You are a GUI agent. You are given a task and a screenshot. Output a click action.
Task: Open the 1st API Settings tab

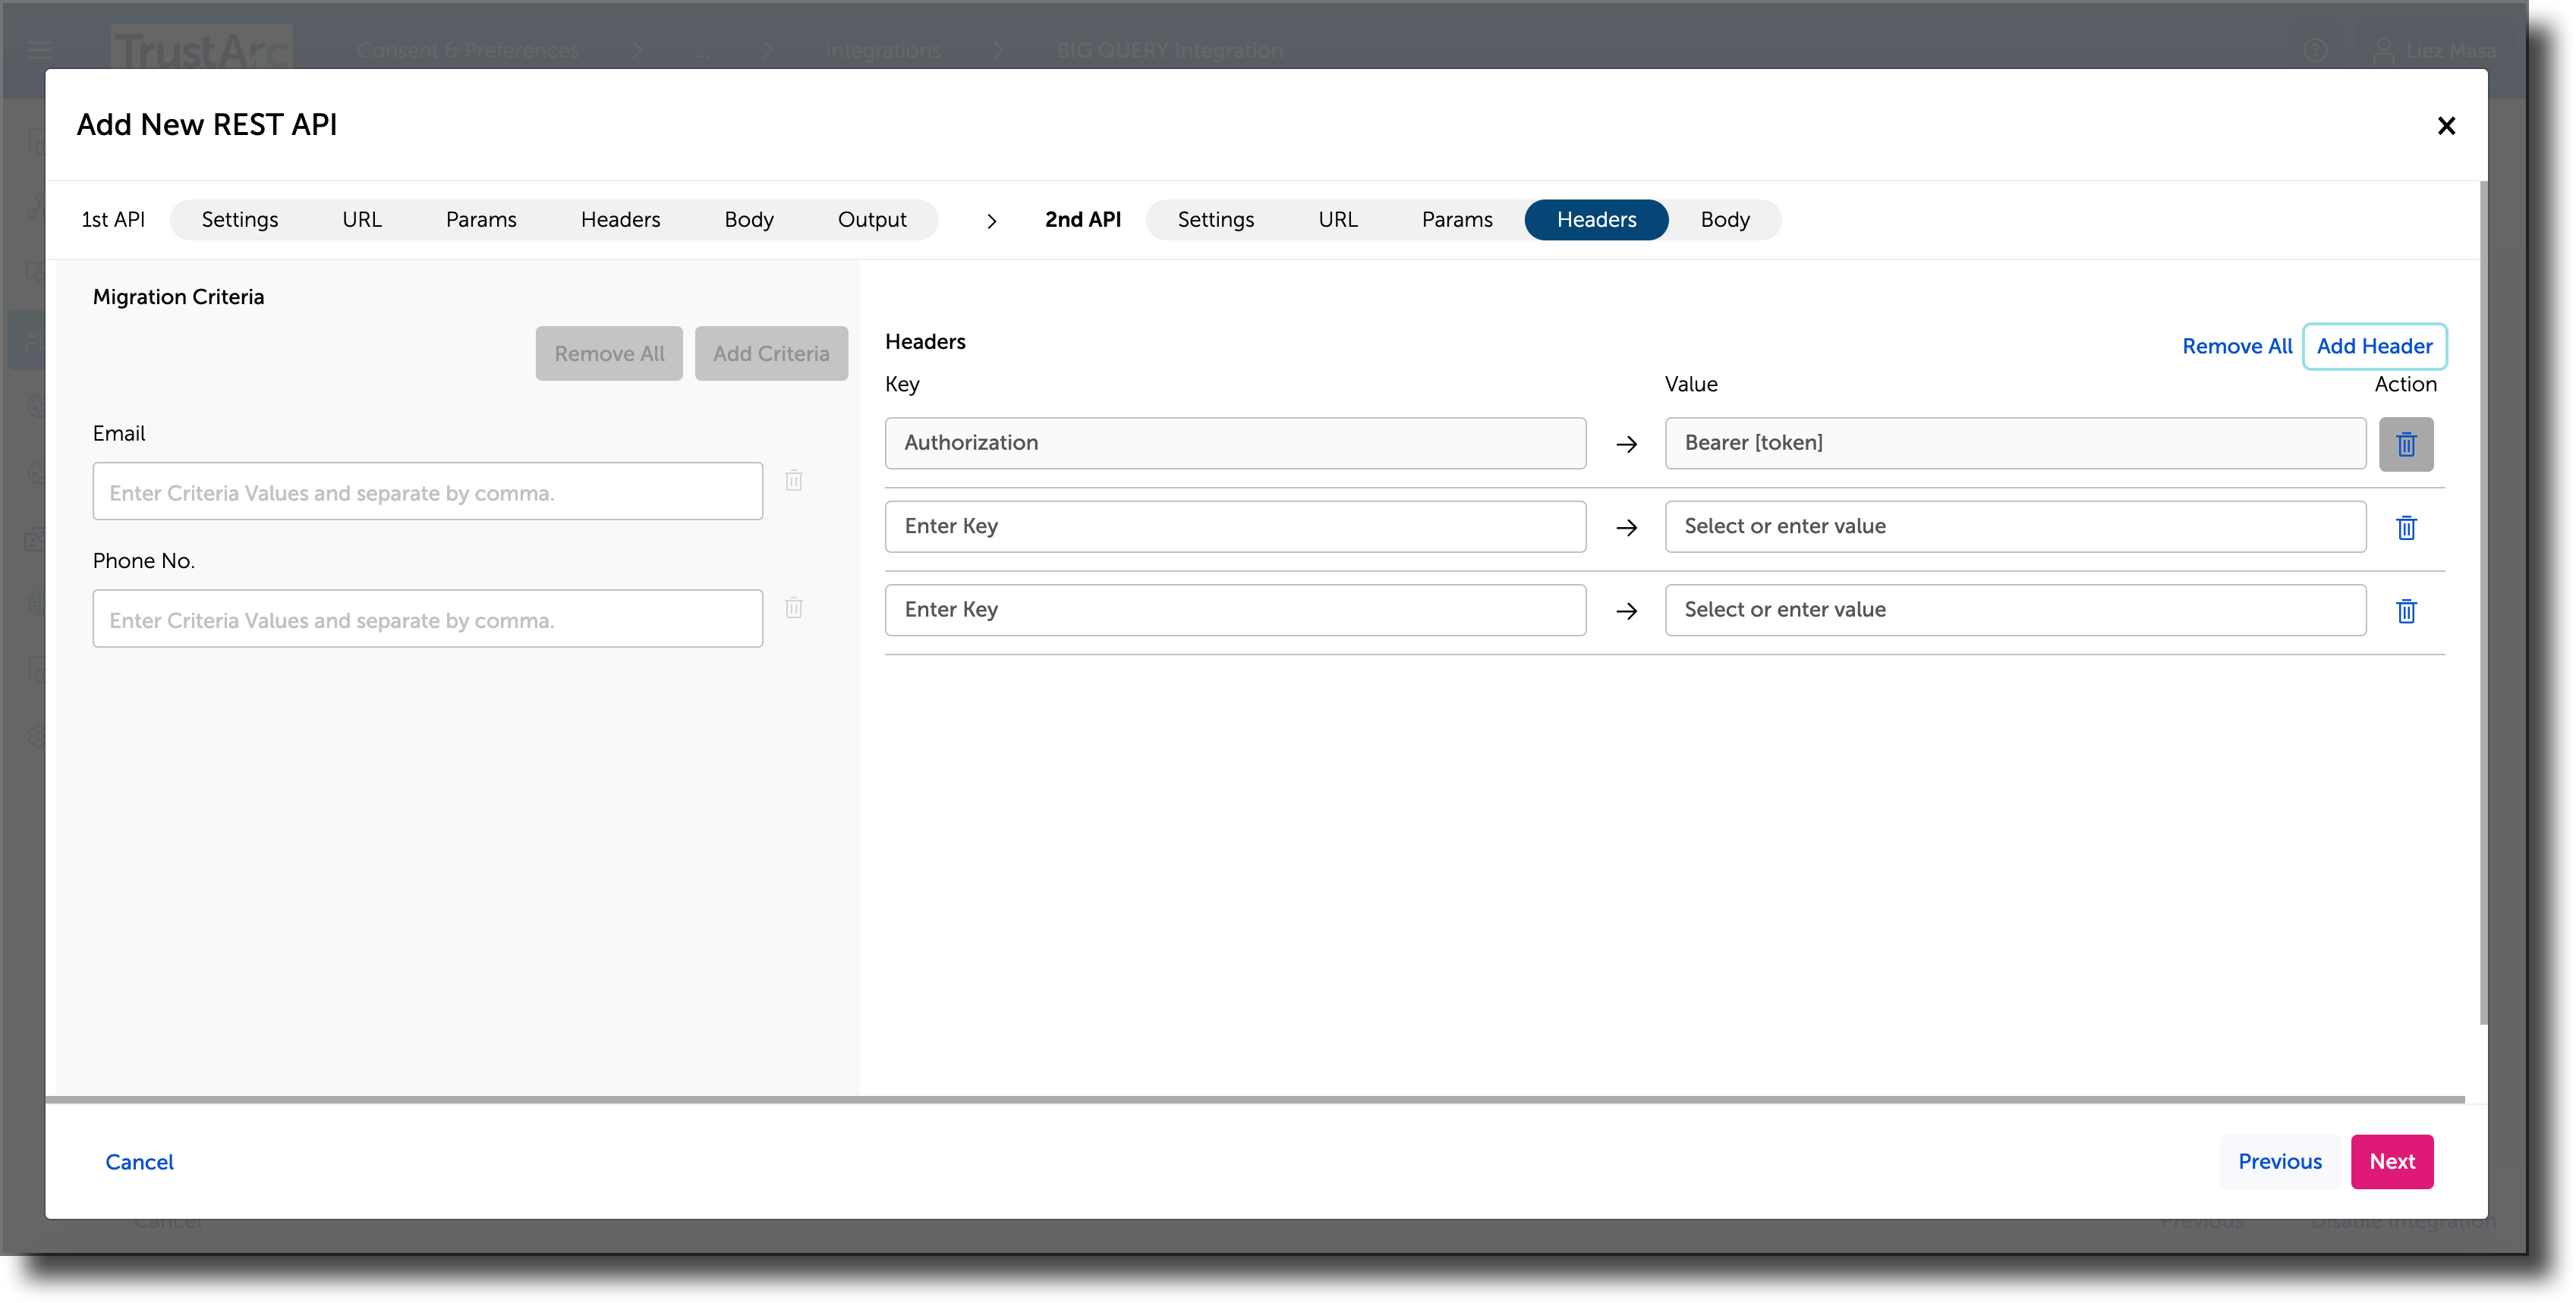click(240, 220)
